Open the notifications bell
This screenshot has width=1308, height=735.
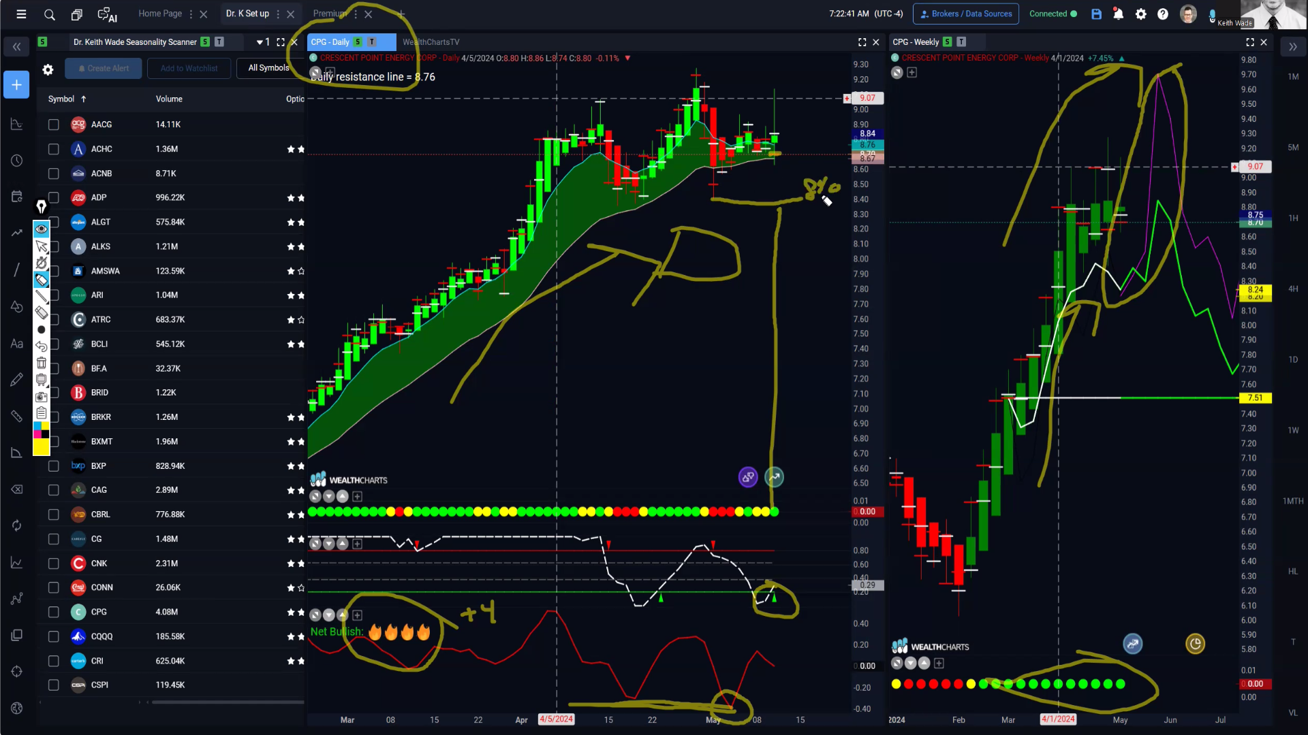[1118, 14]
